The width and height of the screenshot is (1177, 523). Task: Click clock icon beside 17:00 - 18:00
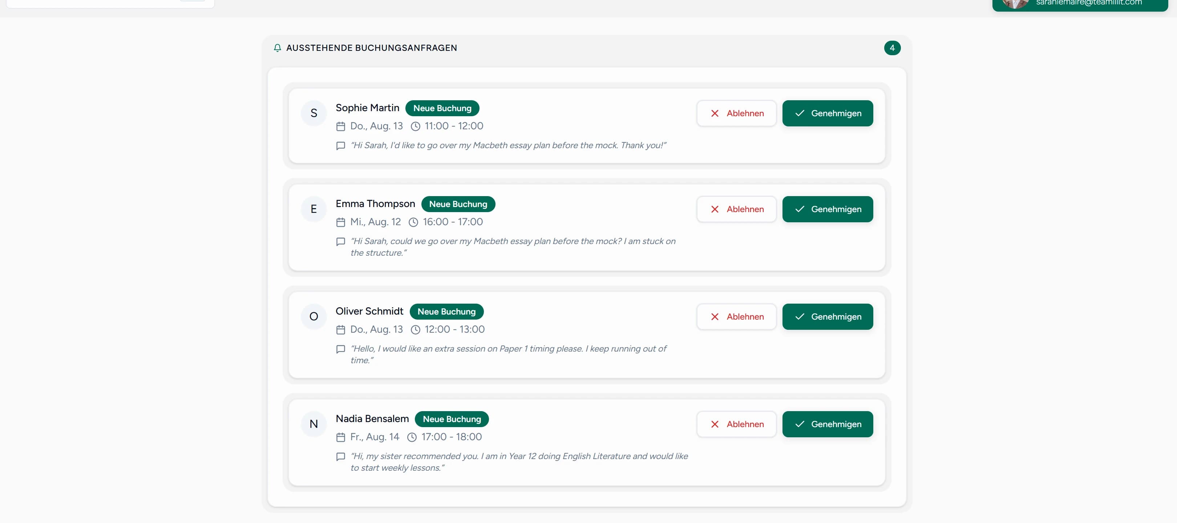click(x=412, y=437)
